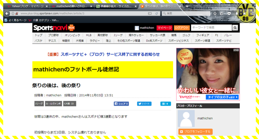Open オリンピック navigation item
This screenshot has height=139, width=259.
pyautogui.click(x=72, y=35)
